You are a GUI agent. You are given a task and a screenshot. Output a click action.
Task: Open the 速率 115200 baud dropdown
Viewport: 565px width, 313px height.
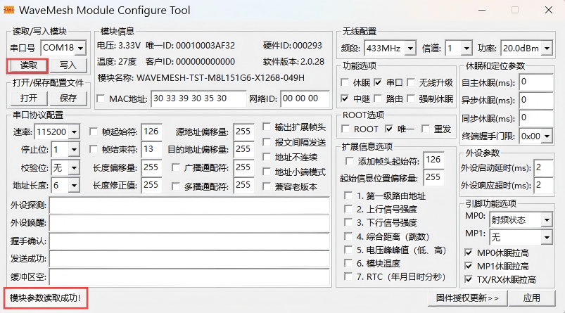74,132
